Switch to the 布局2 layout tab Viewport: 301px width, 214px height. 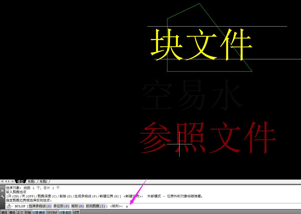point(43,181)
